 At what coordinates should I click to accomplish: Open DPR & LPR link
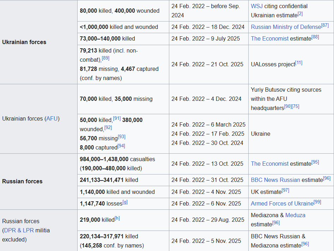pyautogui.click(x=19, y=230)
